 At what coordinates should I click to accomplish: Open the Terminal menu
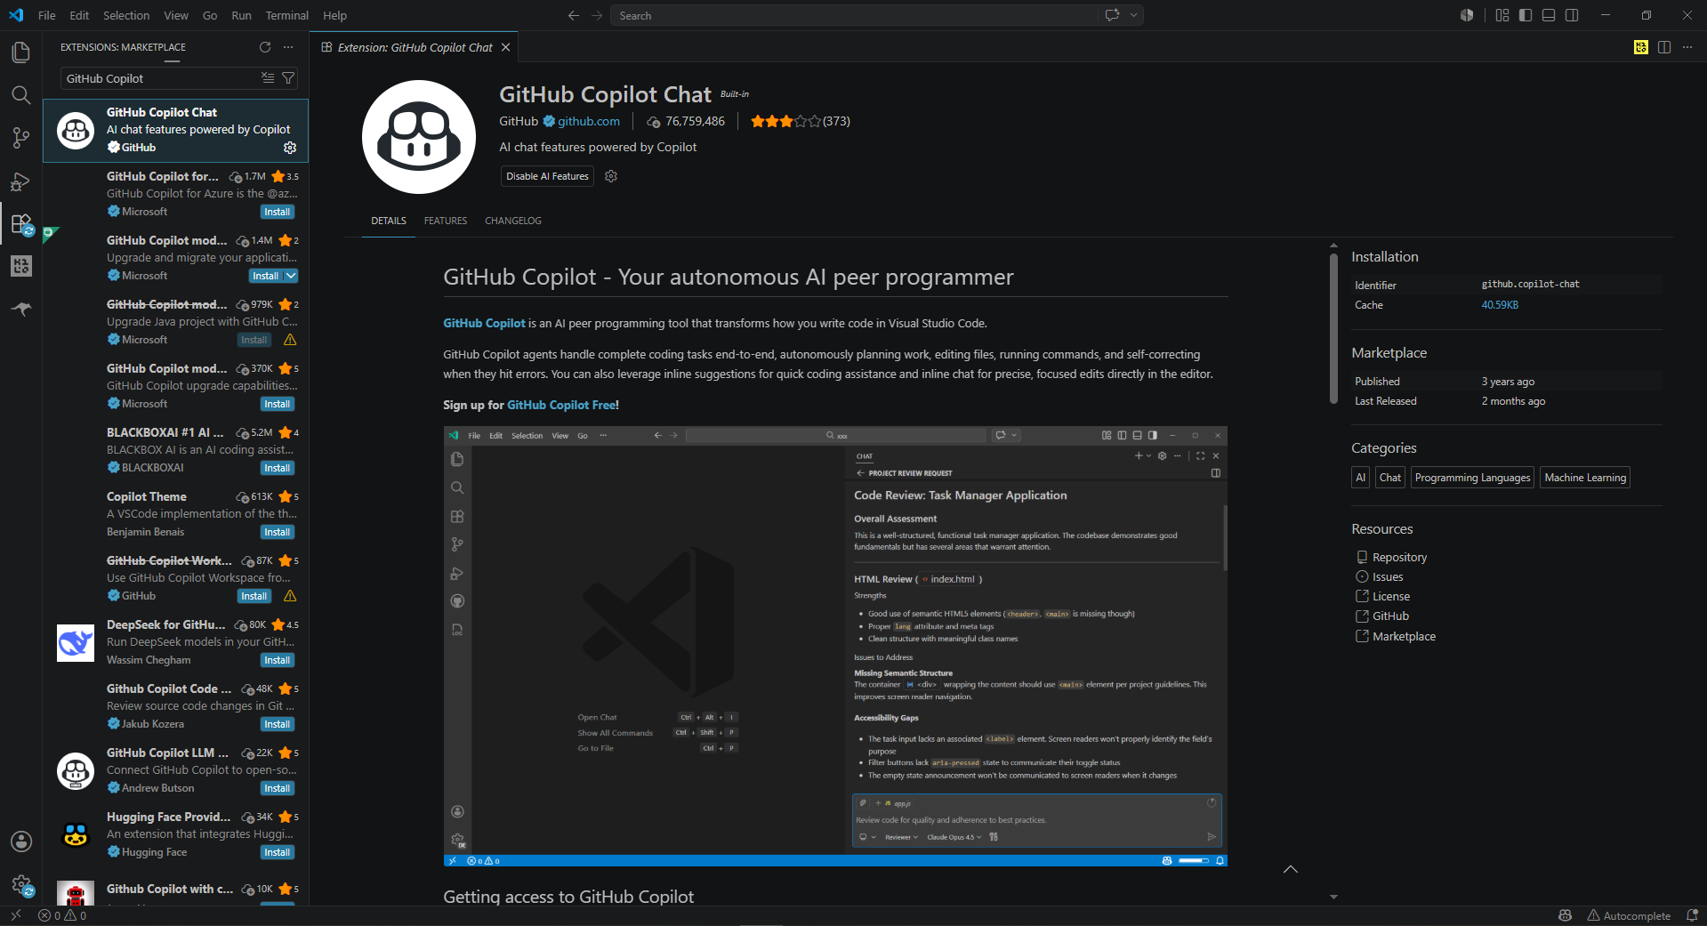[x=286, y=15]
